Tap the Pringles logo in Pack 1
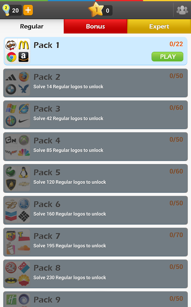This screenshot has width=191, height=307. [11, 45]
